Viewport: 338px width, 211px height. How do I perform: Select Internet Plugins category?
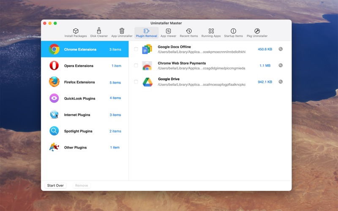85,115
